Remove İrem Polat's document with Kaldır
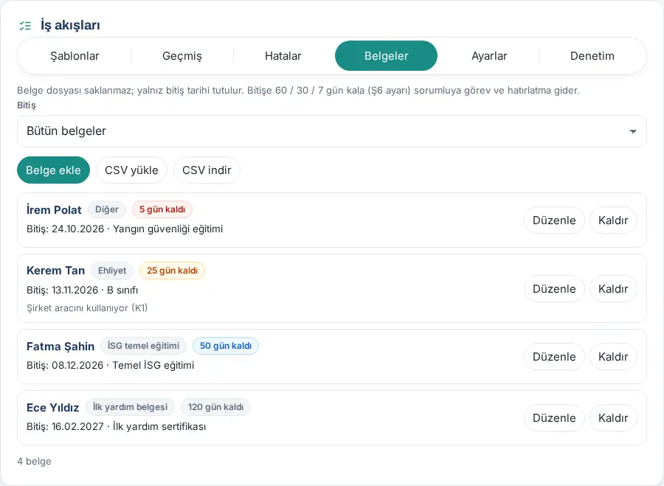The width and height of the screenshot is (664, 486). [x=613, y=221]
